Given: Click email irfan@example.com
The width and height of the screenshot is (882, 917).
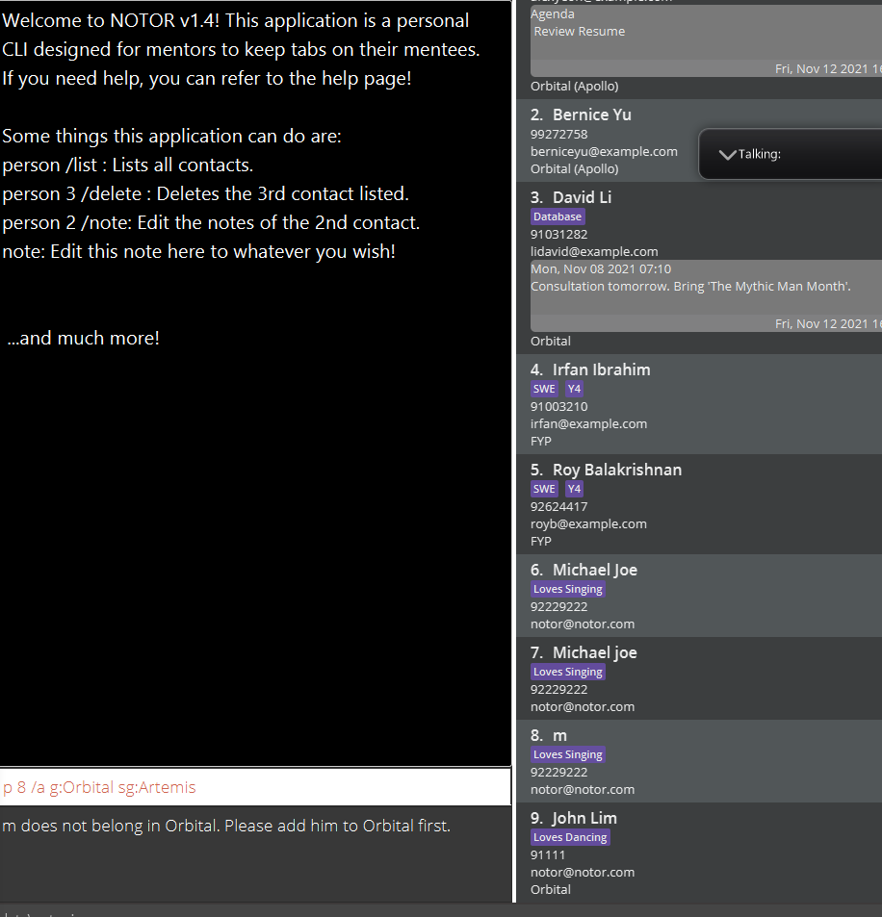Looking at the screenshot, I should (x=588, y=424).
